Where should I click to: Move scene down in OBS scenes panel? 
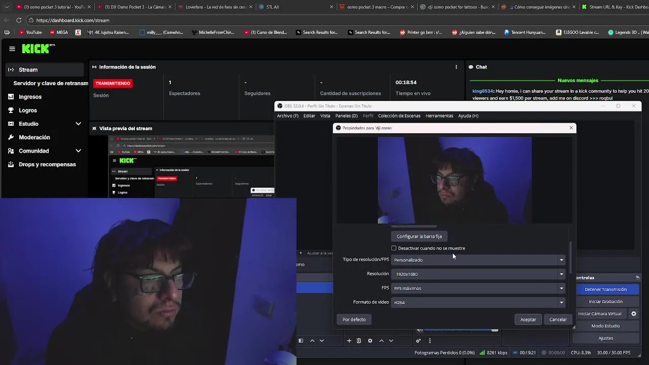321,341
